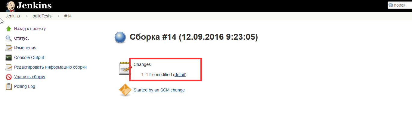This screenshot has width=412, height=136.
Task: Click the edit build information notepad icon
Action: [x=9, y=67]
